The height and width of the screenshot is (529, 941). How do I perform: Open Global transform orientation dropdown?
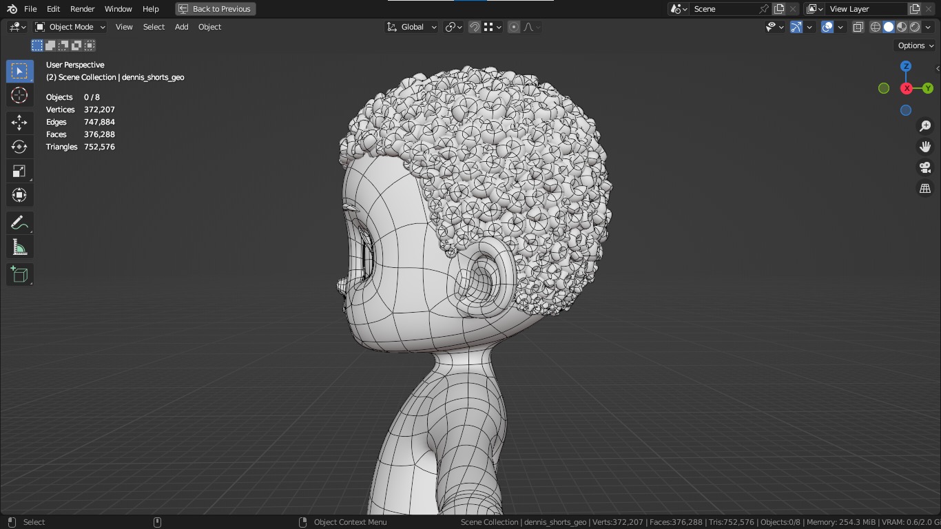pos(411,27)
